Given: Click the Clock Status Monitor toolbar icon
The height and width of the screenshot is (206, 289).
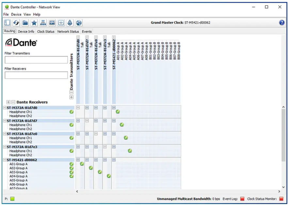Looking at the screenshot, I should tap(52, 23).
